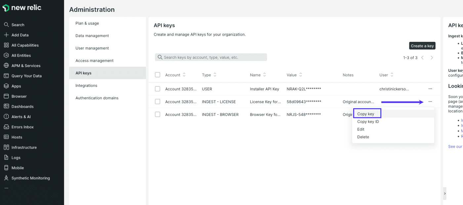Choose Copy key ID from the menu

(x=368, y=121)
